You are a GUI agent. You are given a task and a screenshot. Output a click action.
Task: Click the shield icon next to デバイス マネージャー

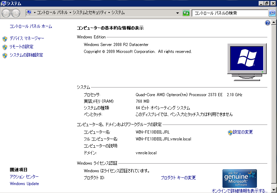[5, 39]
